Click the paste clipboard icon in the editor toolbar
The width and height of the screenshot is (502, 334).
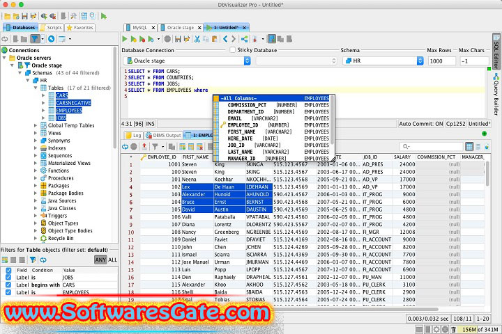pyautogui.click(x=215, y=39)
